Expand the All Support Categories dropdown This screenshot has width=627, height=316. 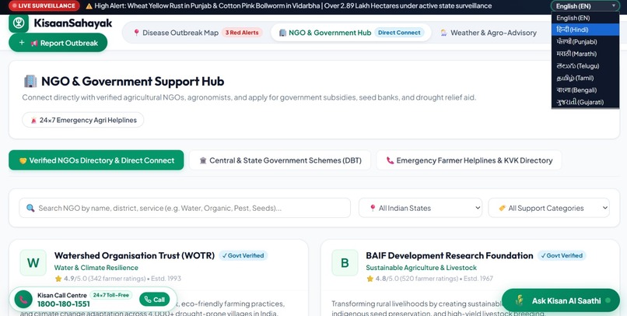[x=548, y=208]
